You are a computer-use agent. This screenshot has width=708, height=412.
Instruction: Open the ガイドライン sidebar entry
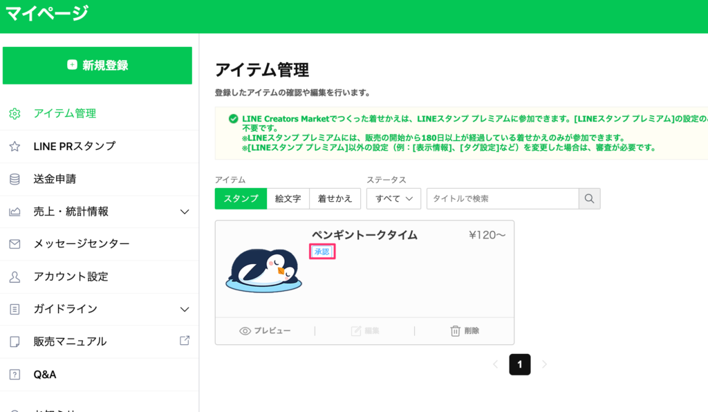66,309
